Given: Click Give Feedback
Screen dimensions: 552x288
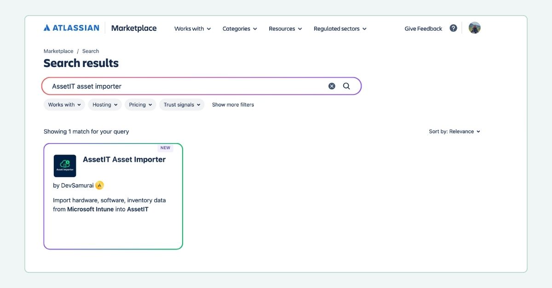Looking at the screenshot, I should [x=423, y=28].
